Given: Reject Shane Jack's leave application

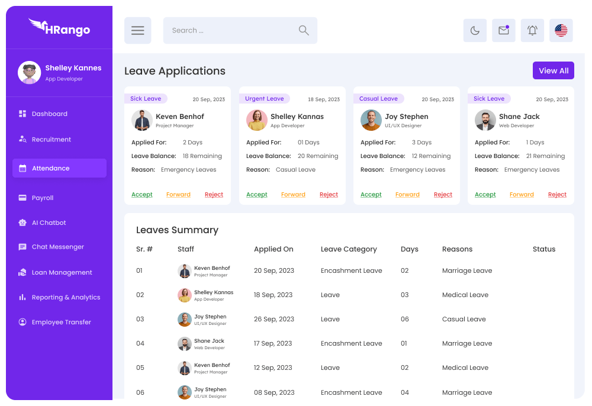Looking at the screenshot, I should coord(557,195).
